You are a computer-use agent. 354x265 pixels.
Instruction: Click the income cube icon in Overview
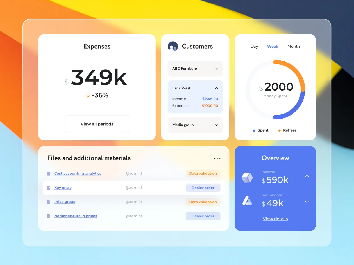247,178
